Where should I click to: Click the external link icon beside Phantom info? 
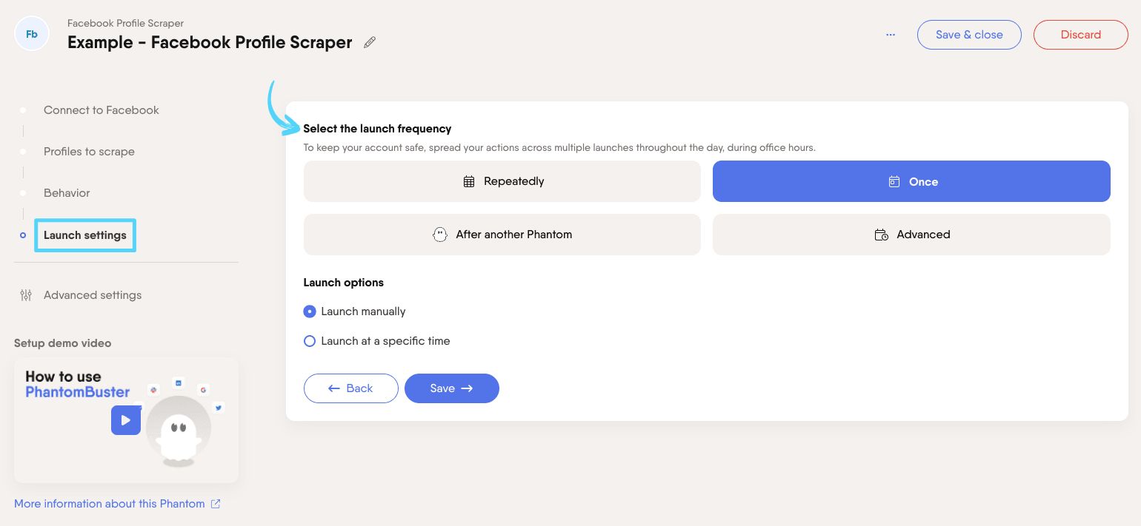(216, 504)
